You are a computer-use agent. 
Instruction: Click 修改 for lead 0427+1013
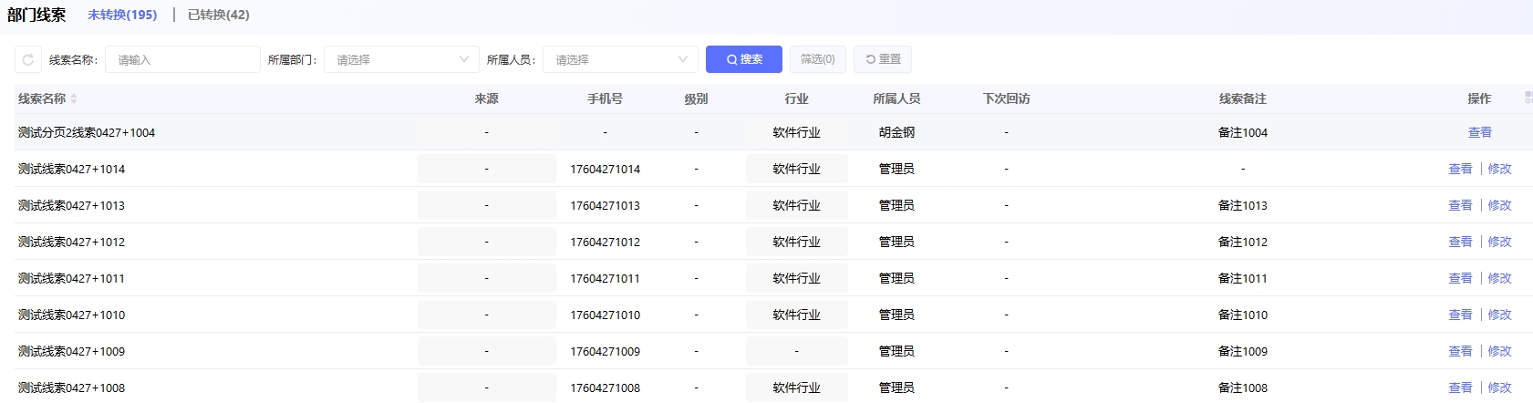(1499, 205)
